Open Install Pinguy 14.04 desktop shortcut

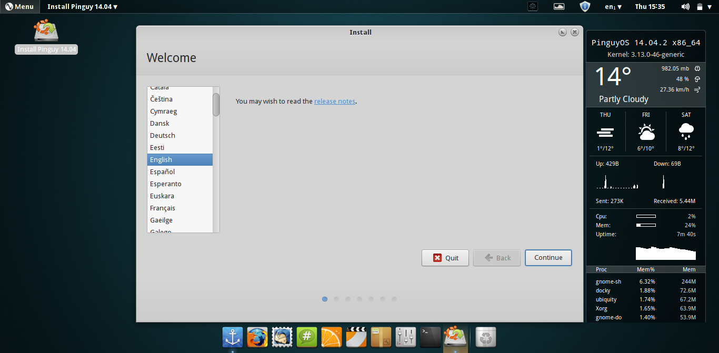tap(46, 36)
